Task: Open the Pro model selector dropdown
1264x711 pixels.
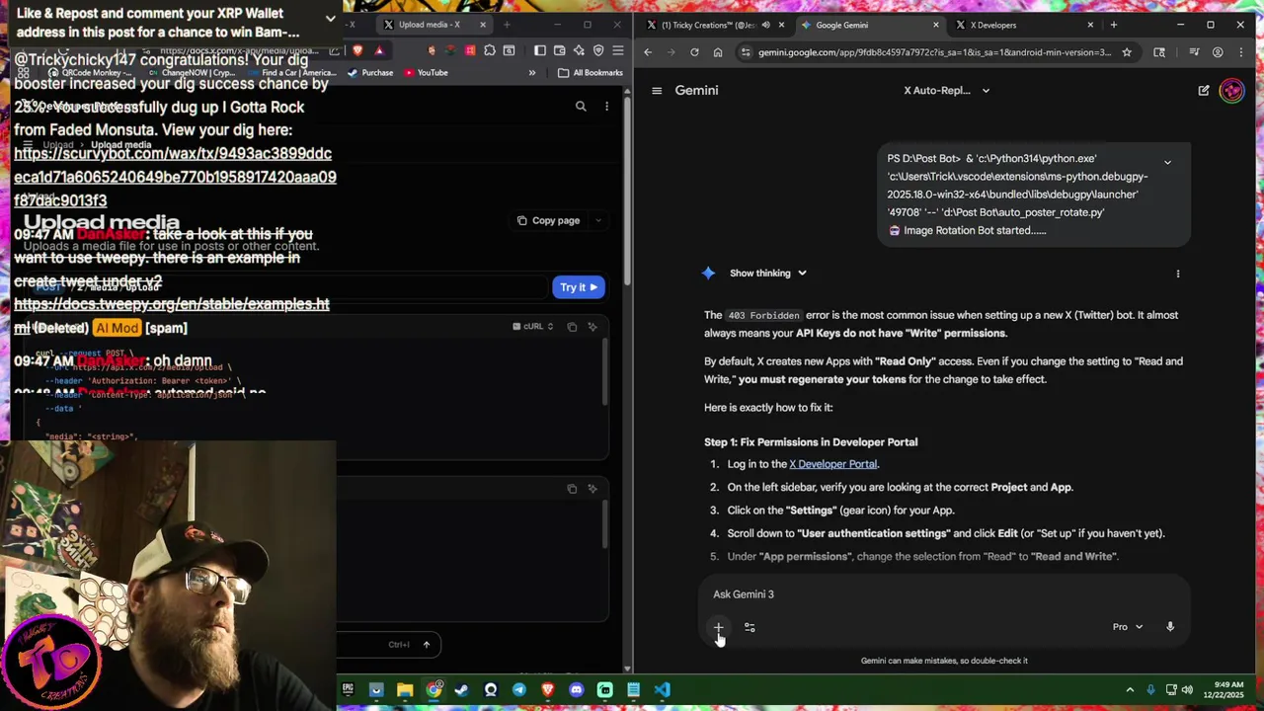Action: (x=1128, y=626)
